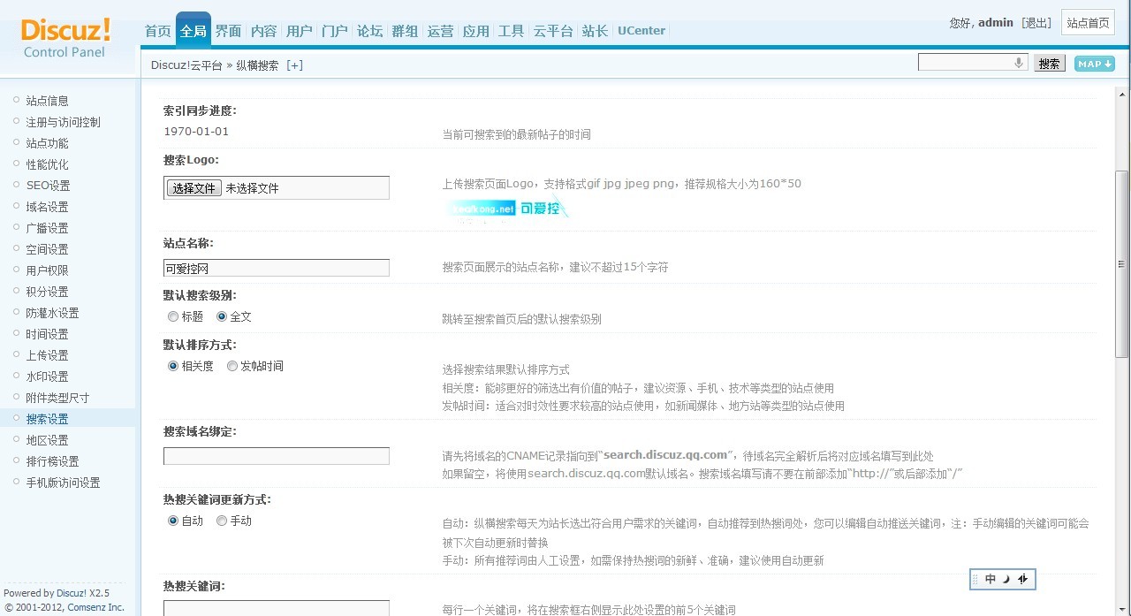This screenshot has width=1131, height=616.
Task: Open the Comsenz Inc. footer link
Action: point(95,607)
